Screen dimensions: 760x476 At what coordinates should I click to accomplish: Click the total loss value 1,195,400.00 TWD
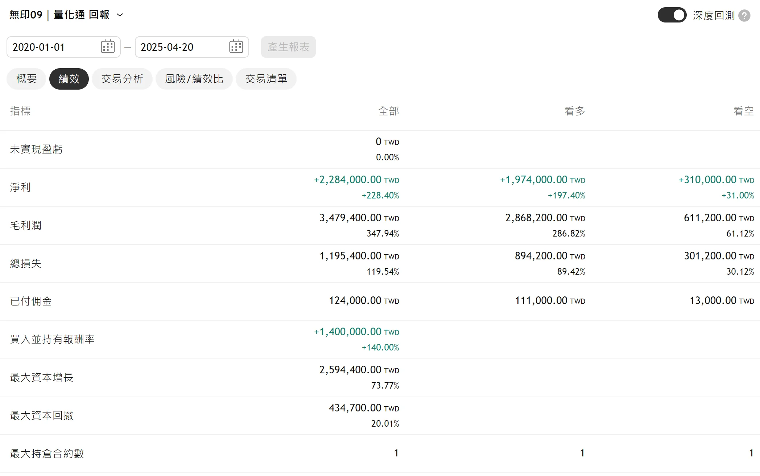click(359, 256)
